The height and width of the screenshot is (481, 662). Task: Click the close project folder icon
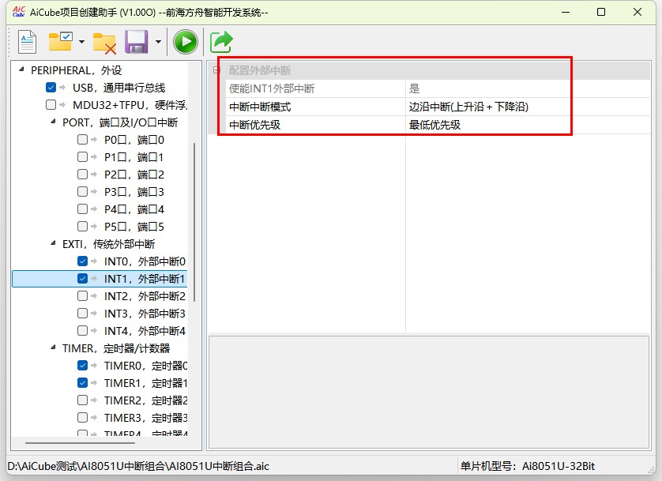[105, 43]
